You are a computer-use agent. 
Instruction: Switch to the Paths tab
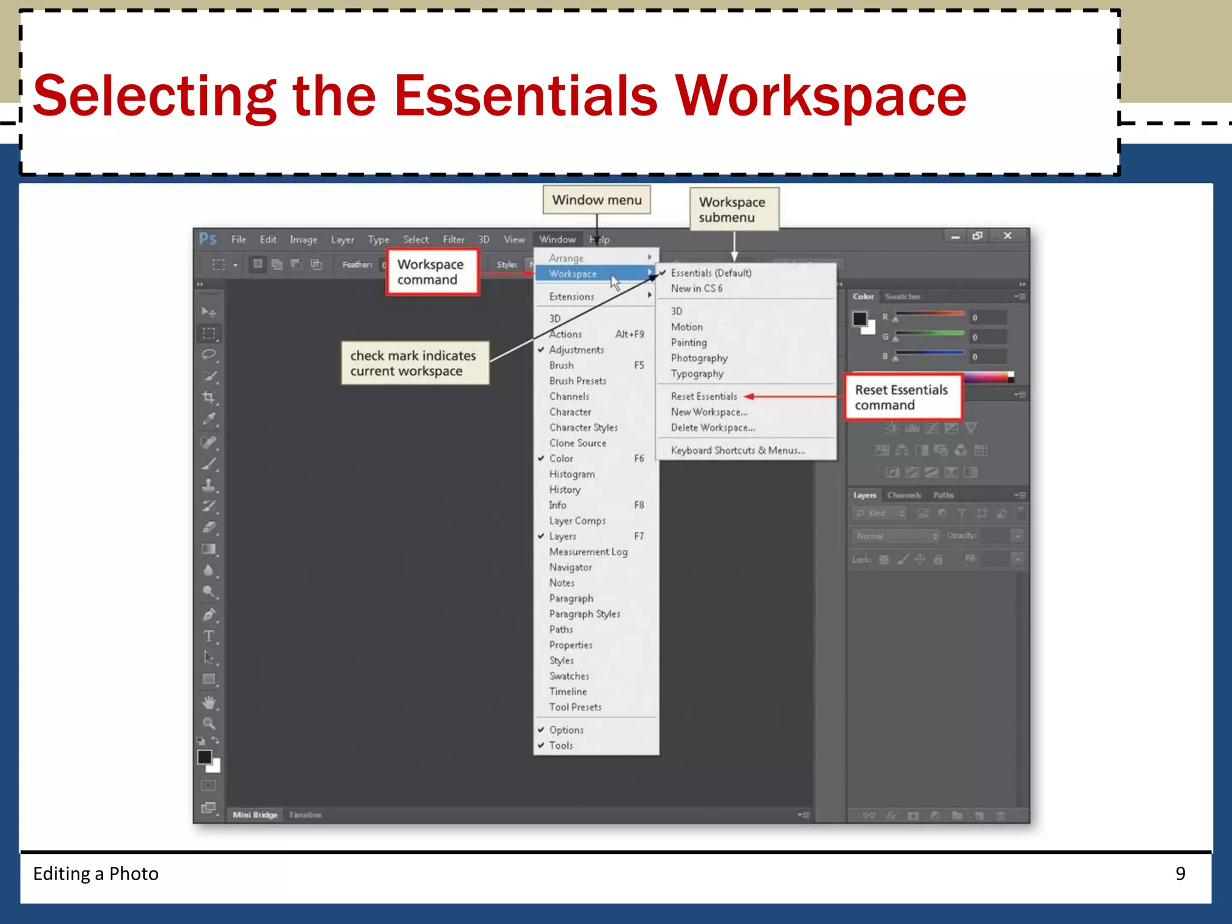[x=943, y=495]
